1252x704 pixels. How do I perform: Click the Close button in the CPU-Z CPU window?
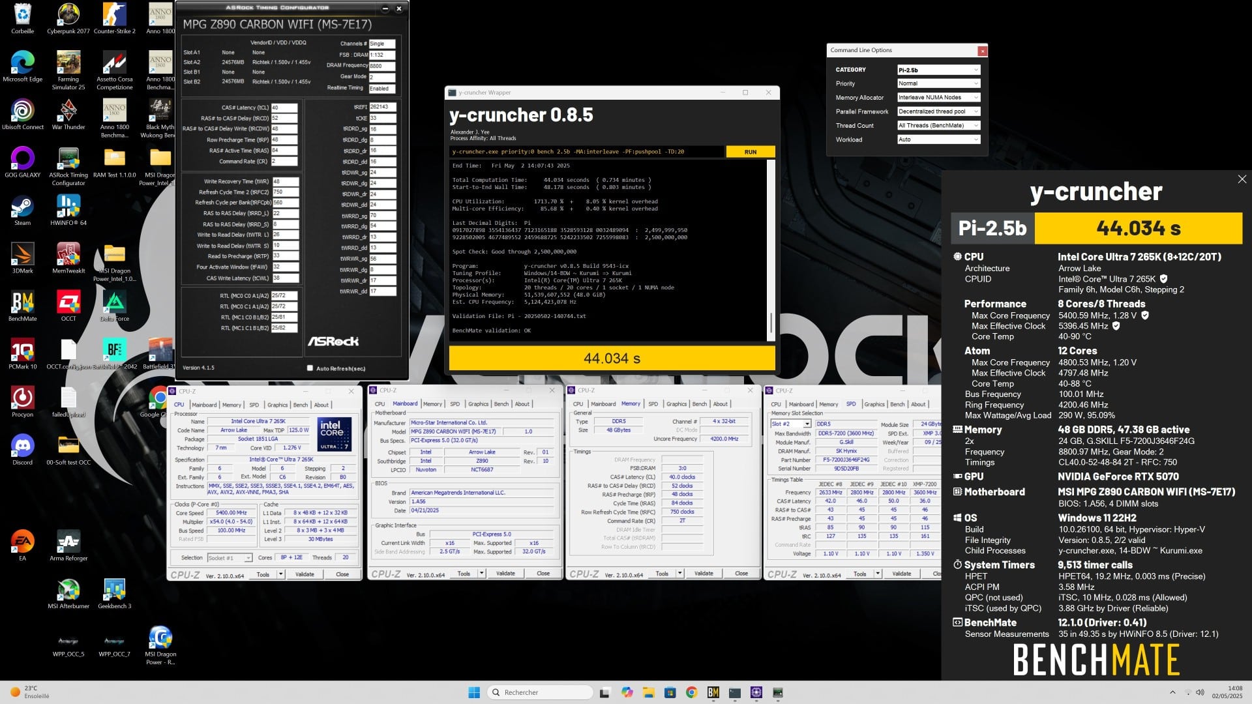(342, 574)
